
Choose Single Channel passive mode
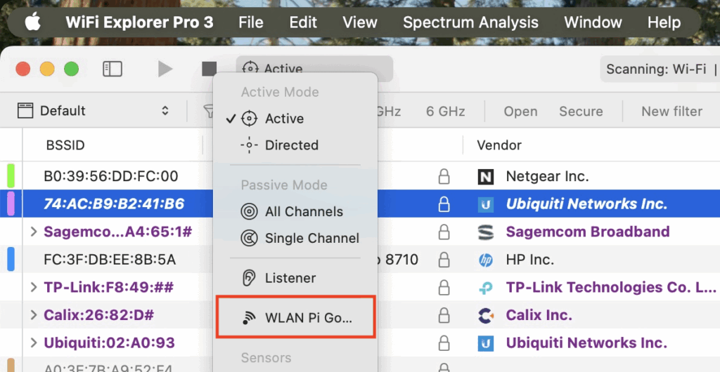295,238
